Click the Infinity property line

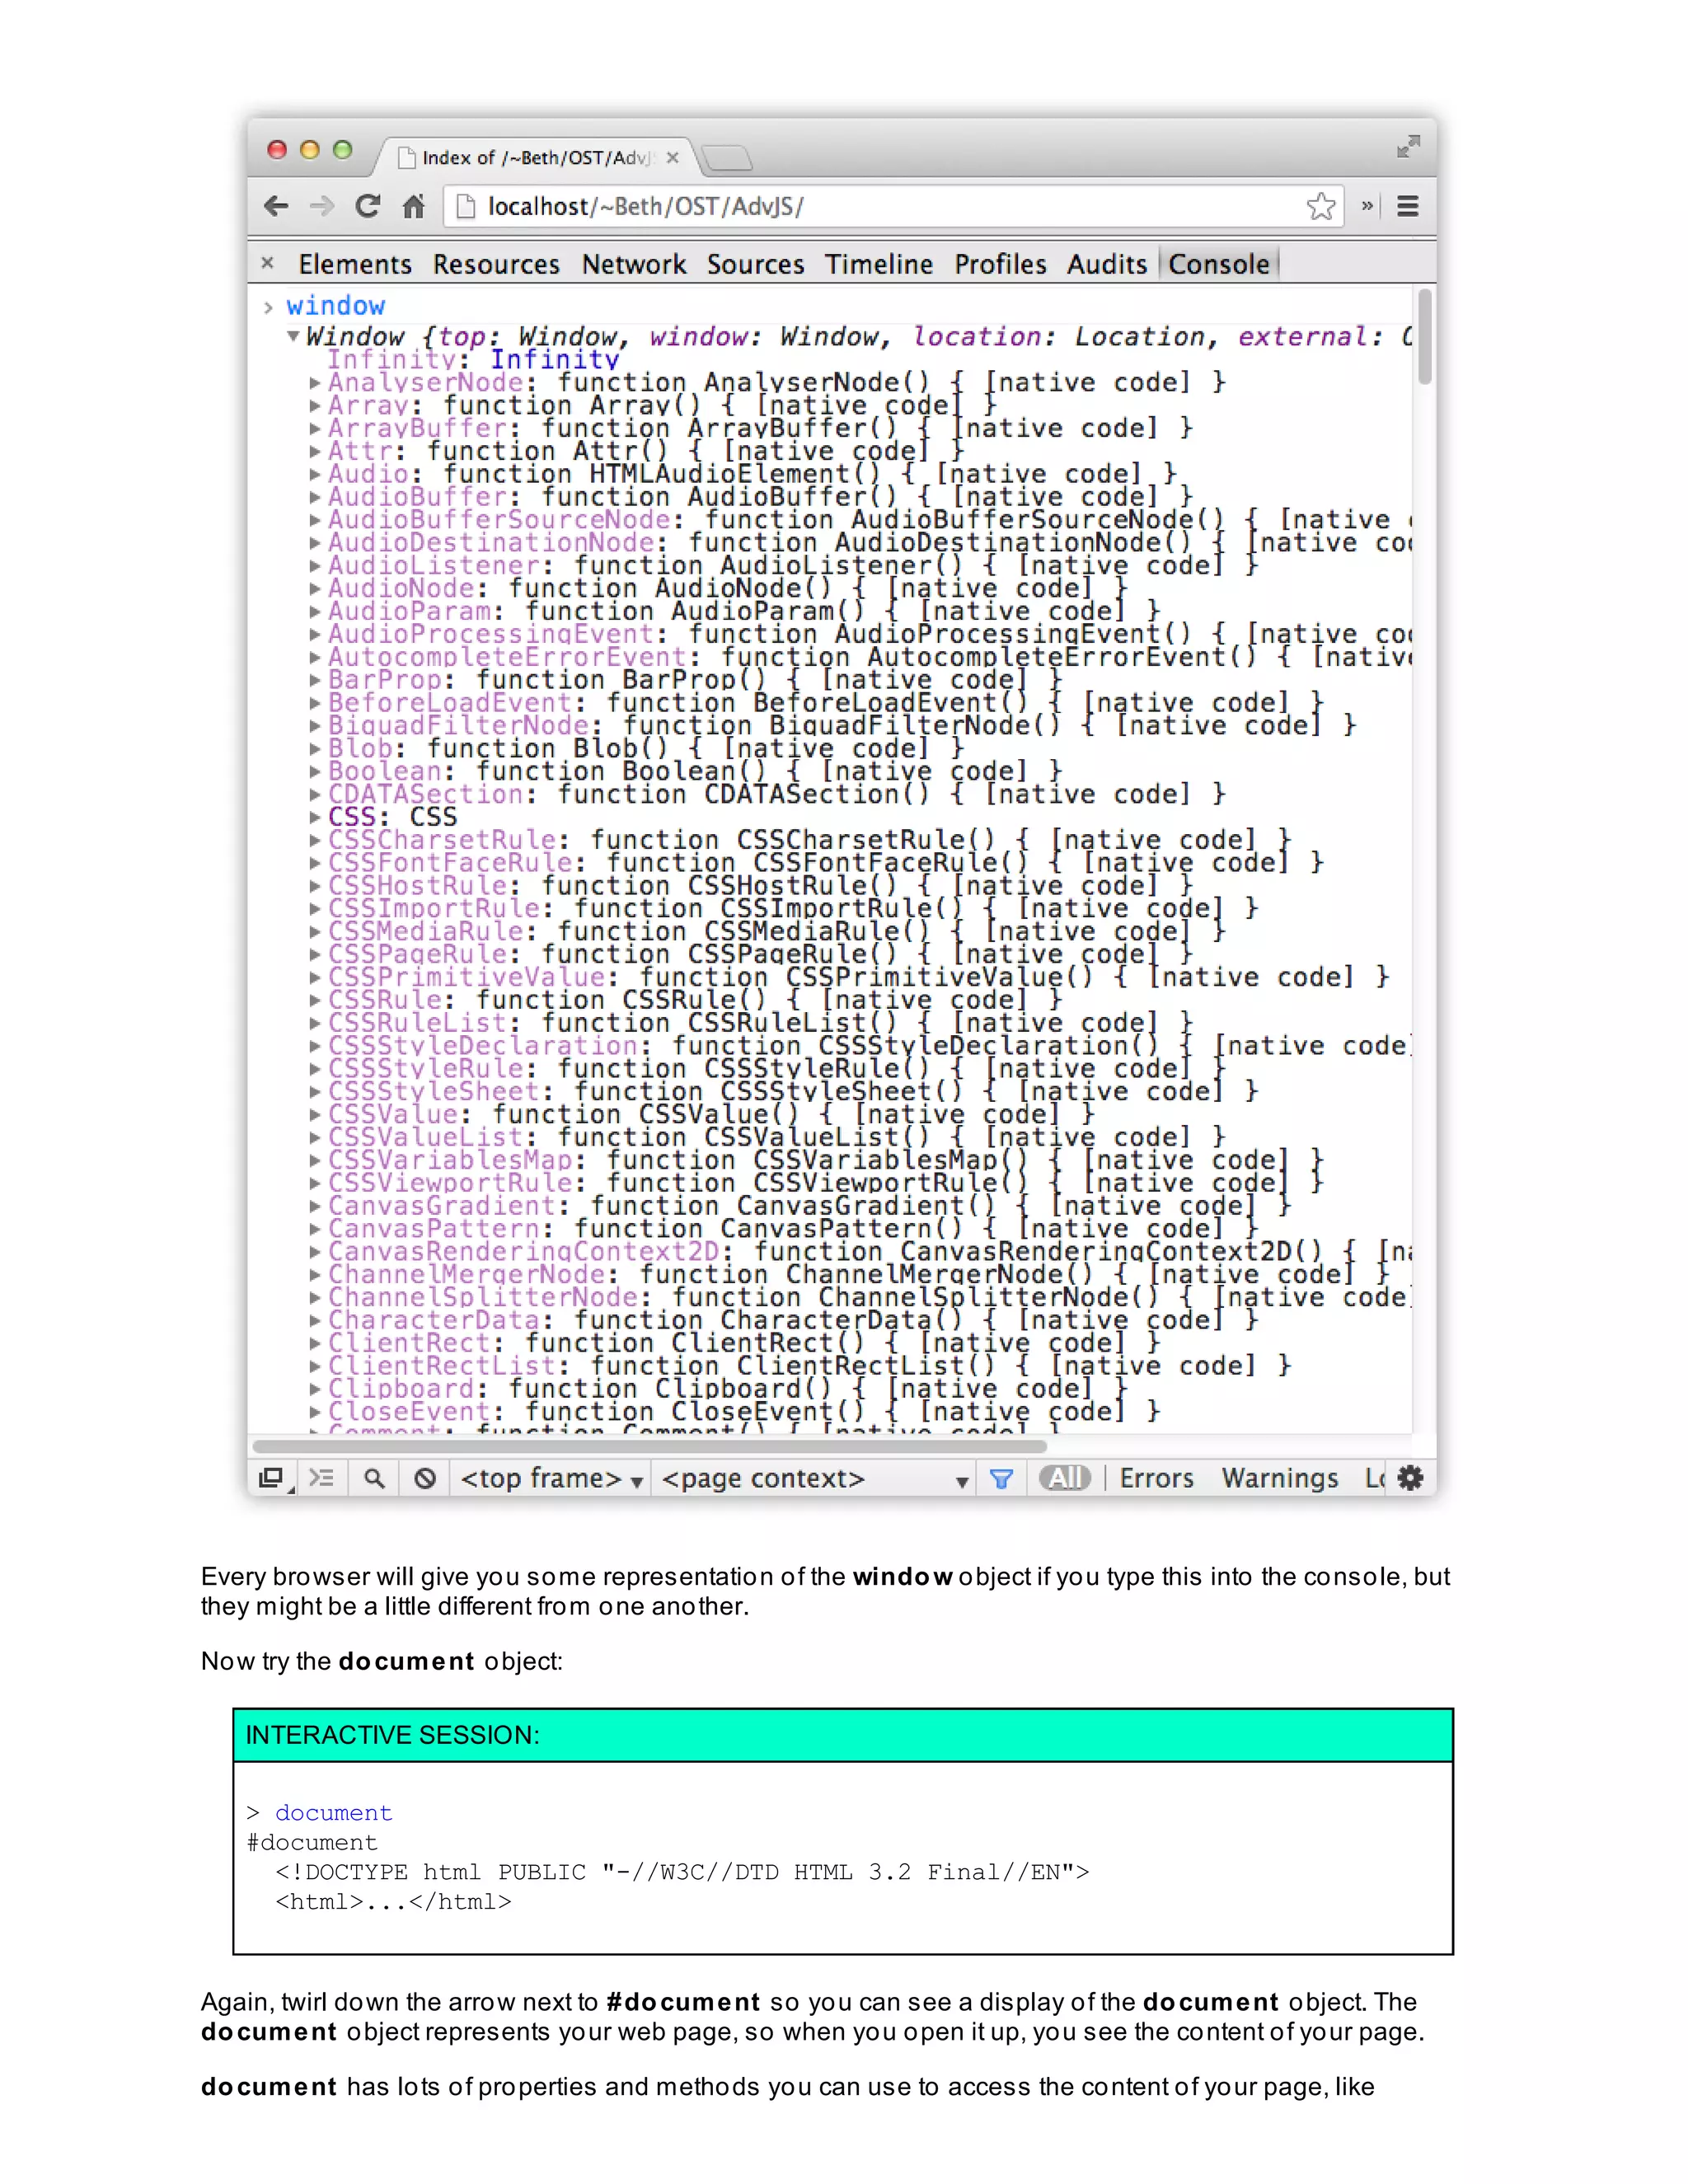coord(473,359)
